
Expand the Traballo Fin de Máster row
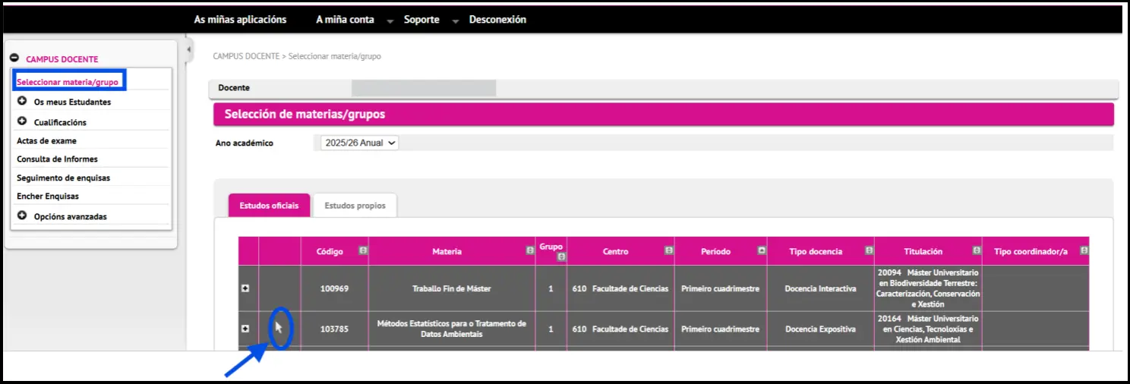pos(245,288)
